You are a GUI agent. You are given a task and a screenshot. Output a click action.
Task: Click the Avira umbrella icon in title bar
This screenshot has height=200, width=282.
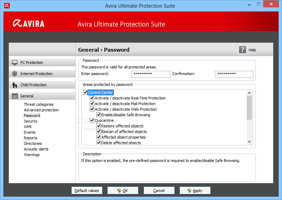coord(7,6)
